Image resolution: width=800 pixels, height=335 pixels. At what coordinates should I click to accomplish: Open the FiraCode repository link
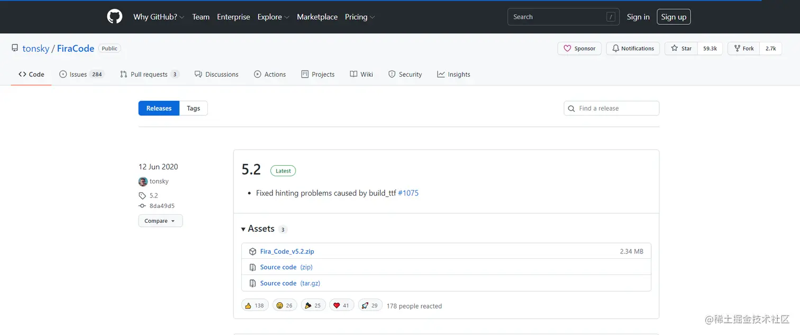tap(76, 48)
